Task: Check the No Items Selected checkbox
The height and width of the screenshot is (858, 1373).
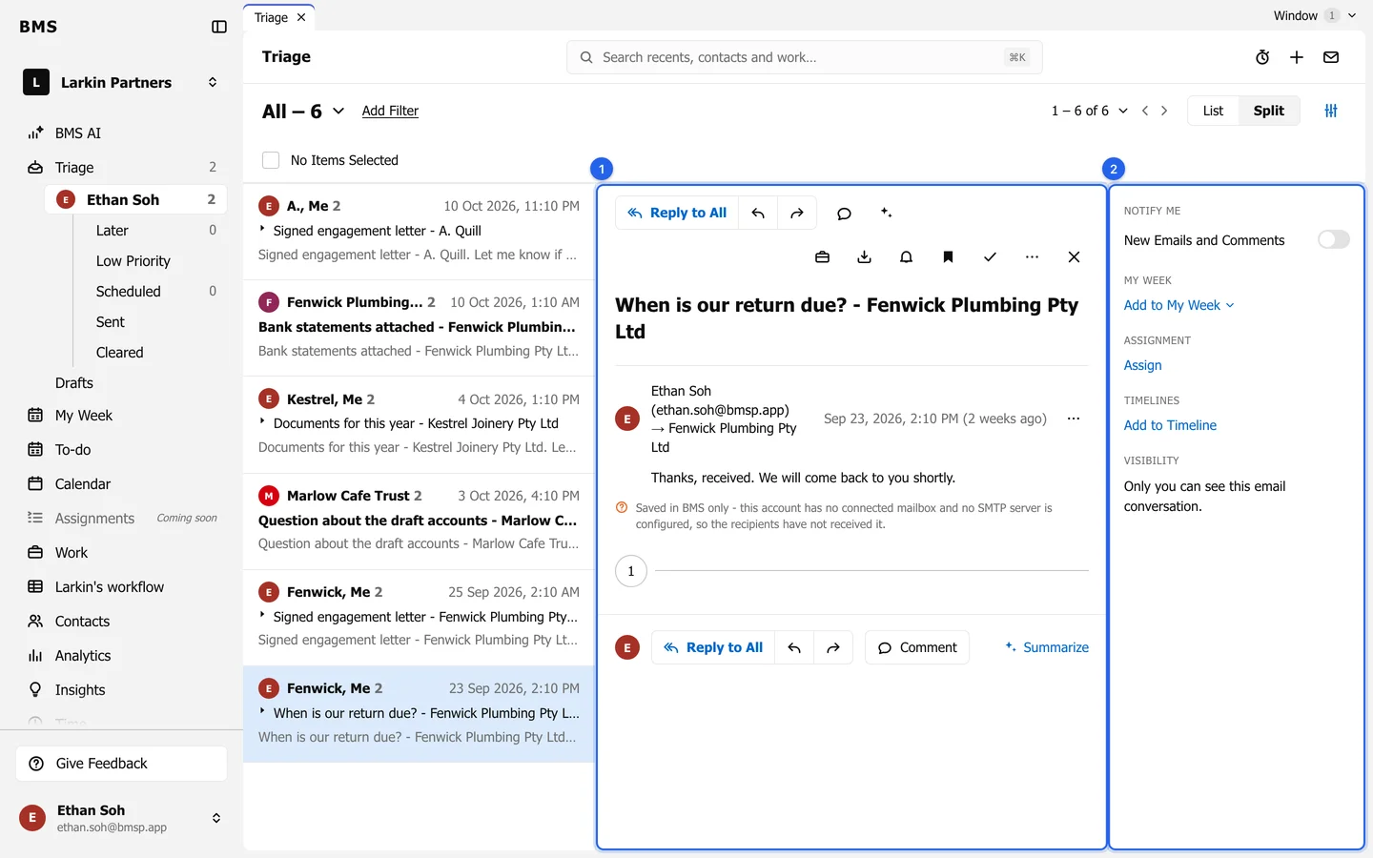Action: [271, 160]
